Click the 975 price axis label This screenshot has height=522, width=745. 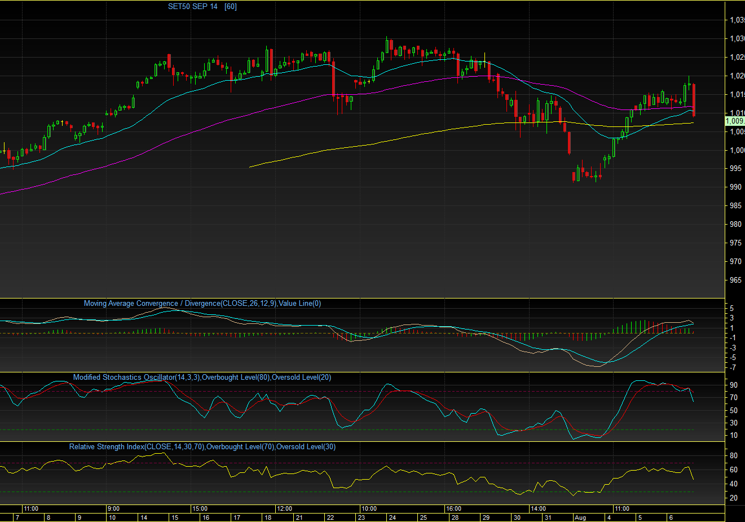736,243
